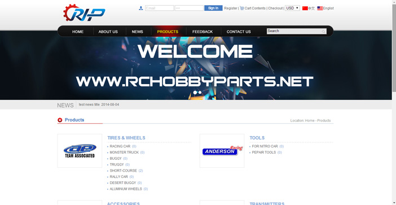Open the Register link
Screen dimensions: 396x205
point(231,8)
